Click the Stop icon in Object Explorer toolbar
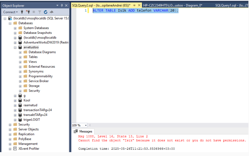The width and height of the screenshot is (249, 156). pos(34,12)
